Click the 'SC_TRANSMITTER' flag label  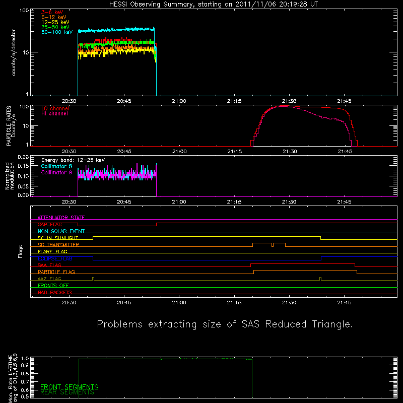coord(58,244)
